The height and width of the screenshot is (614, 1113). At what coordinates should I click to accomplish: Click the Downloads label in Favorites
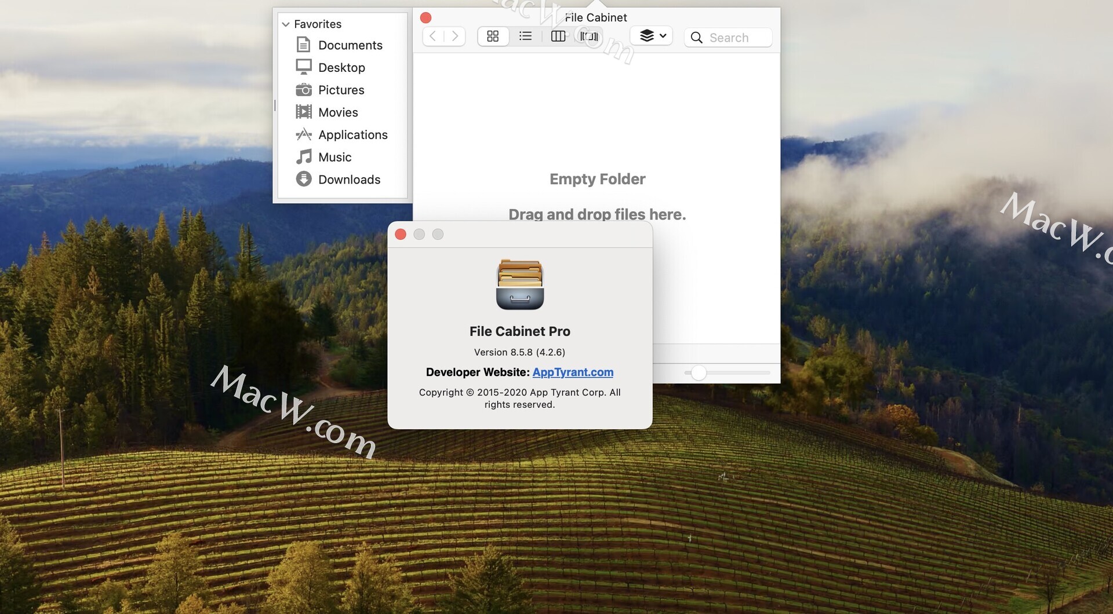click(x=349, y=179)
